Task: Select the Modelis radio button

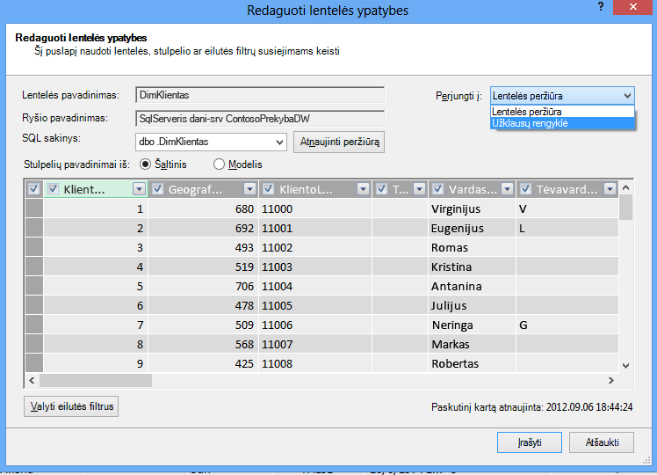Action: pos(219,164)
